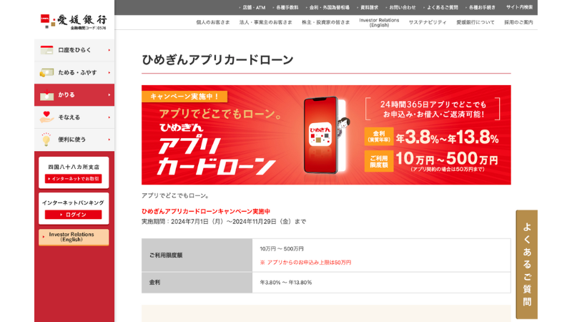The height and width of the screenshot is (322, 572).
Task: Open the ためる・ふやす sidebar menu
Action: (74, 73)
